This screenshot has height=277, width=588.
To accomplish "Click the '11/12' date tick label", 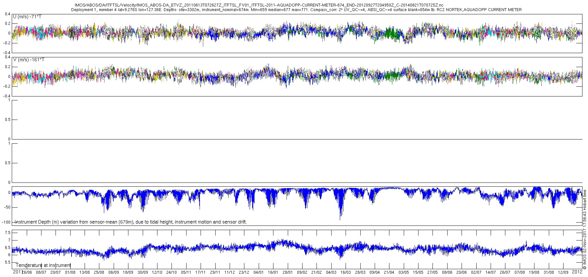I will pyautogui.click(x=229, y=272).
